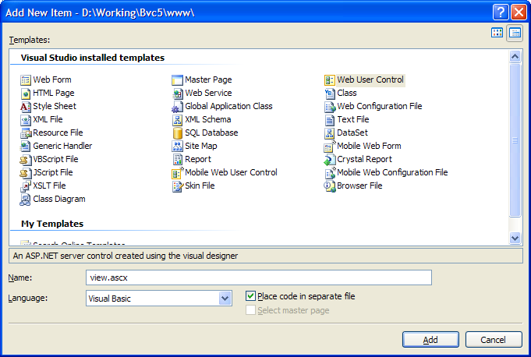Uncheck Place code in separate file
This screenshot has width=531, height=357.
tap(250, 296)
